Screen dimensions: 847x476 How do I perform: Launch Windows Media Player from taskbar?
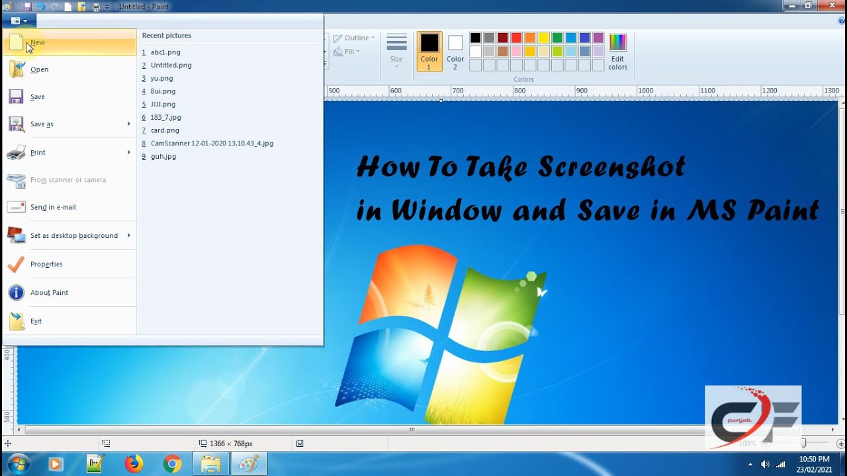click(55, 464)
